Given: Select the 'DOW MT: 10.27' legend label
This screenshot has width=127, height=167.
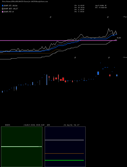Looking at the screenshot, I should (11, 9).
